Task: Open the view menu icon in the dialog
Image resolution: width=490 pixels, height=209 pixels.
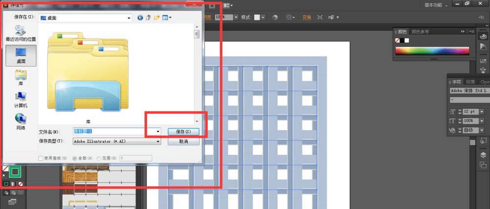Action: [167, 18]
